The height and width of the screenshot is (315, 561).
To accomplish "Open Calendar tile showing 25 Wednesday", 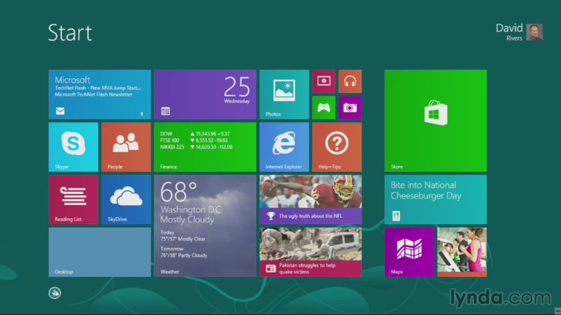I will 205,94.
